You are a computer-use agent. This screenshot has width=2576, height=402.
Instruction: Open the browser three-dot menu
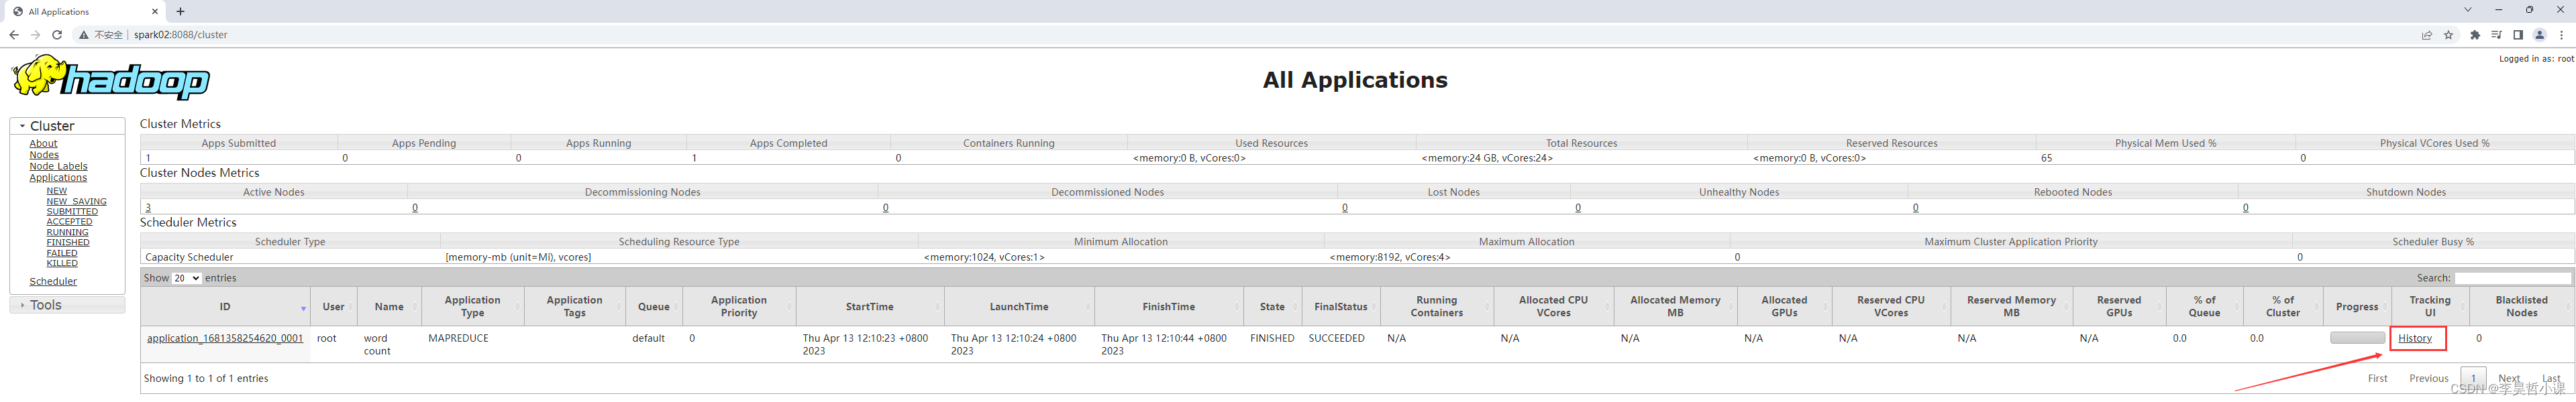(x=2561, y=35)
